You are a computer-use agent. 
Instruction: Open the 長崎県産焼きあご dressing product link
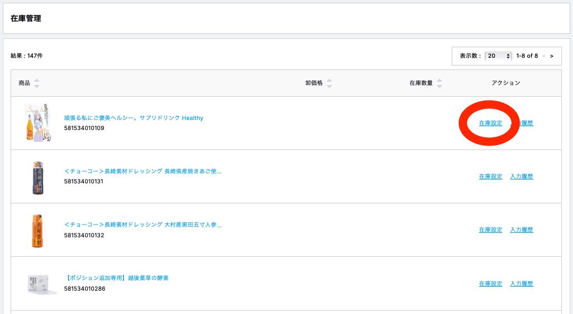143,171
